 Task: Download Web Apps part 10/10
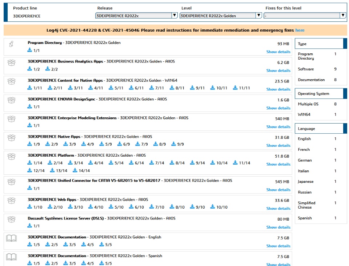pos(219,207)
